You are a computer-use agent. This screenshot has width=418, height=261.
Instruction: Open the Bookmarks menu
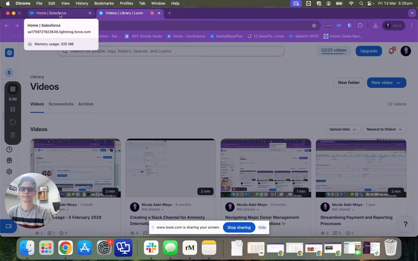(104, 4)
